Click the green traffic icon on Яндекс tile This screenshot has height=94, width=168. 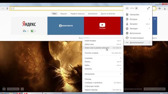tap(32, 31)
